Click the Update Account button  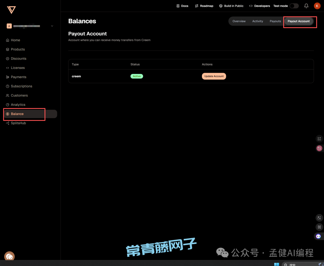click(214, 76)
